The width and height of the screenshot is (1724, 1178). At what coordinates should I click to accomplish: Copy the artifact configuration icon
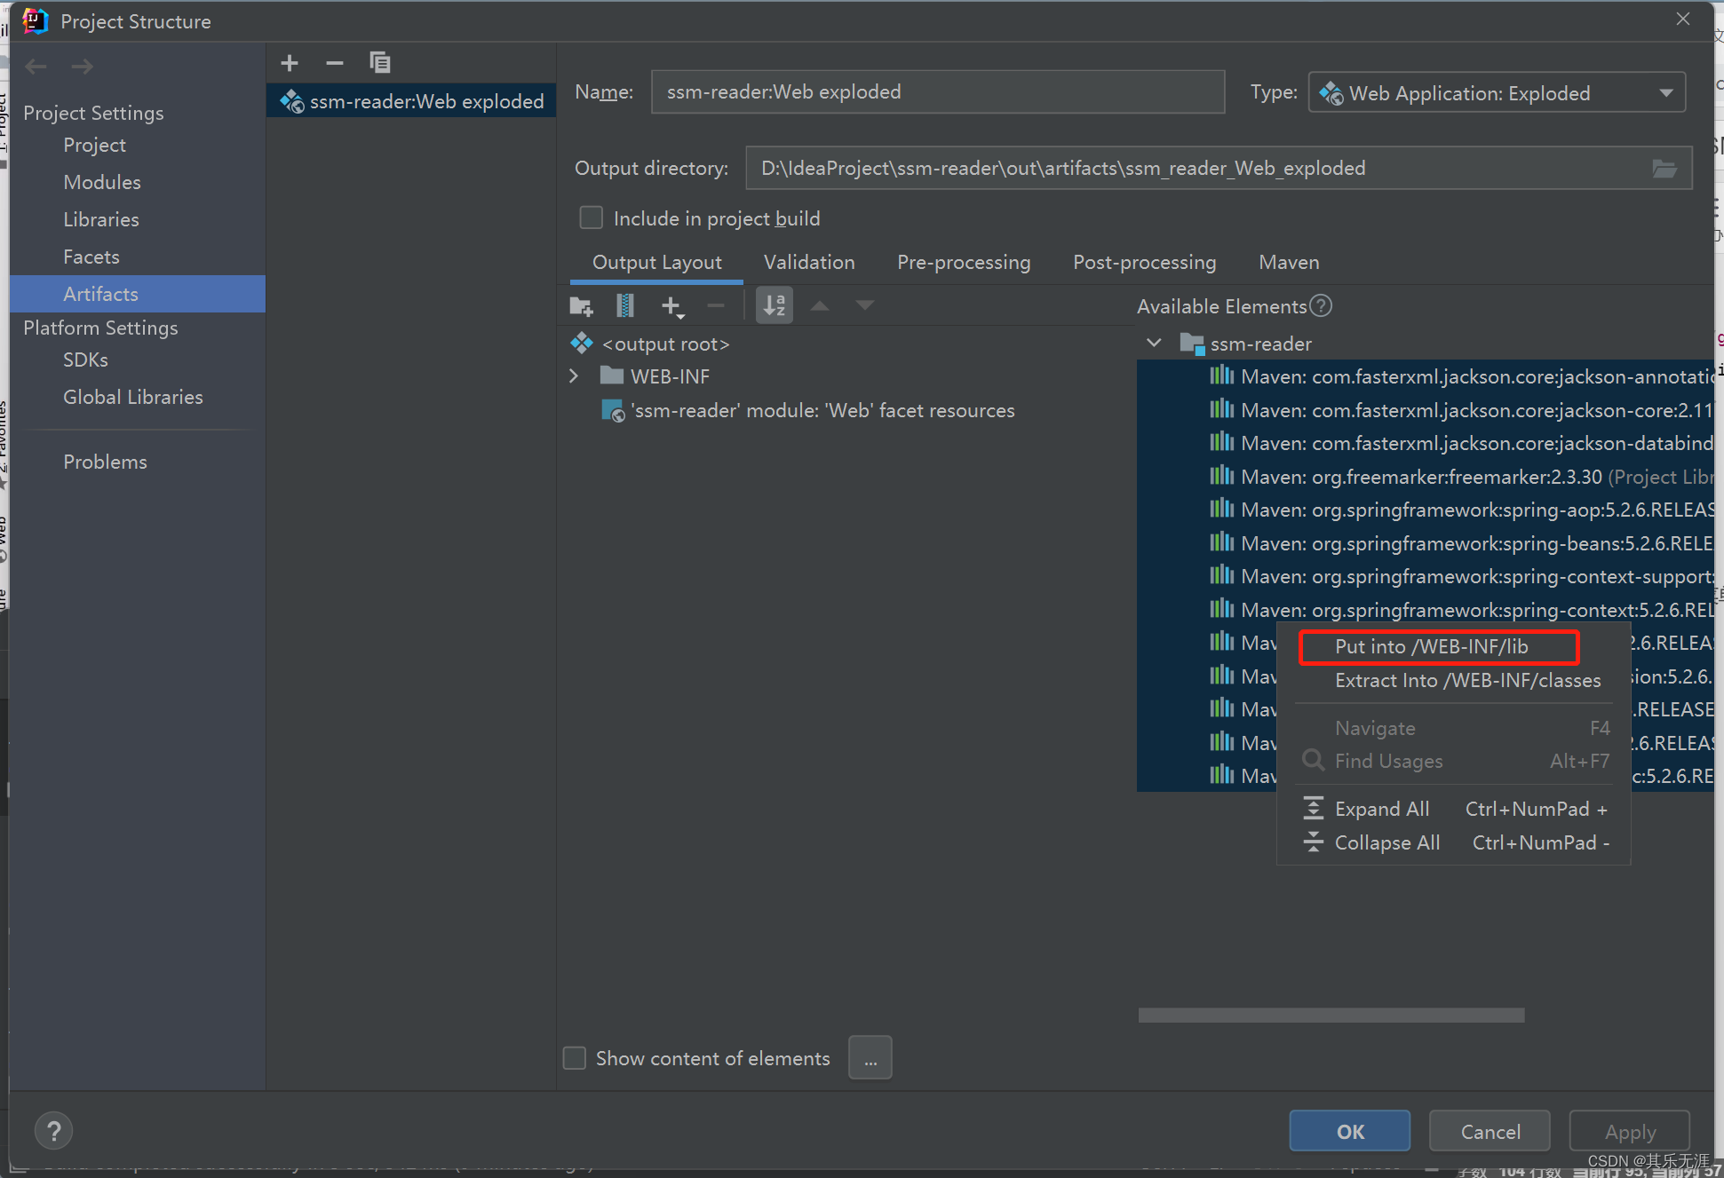[380, 63]
